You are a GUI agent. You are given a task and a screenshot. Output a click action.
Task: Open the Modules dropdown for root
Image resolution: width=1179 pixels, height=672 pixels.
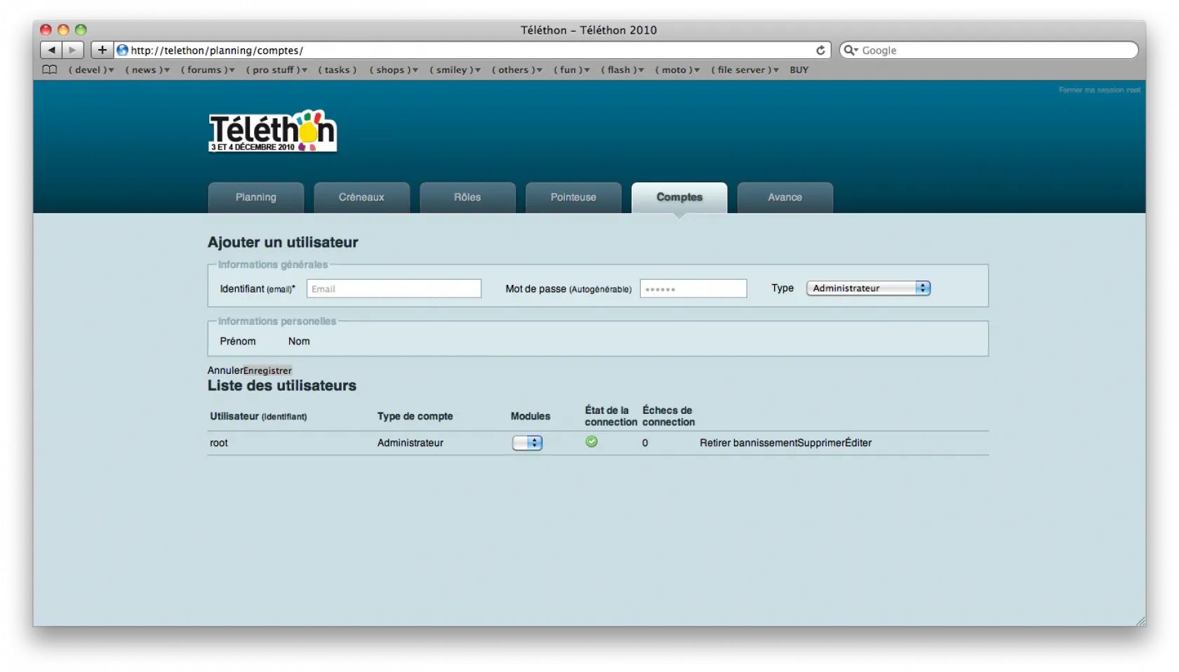pos(527,443)
